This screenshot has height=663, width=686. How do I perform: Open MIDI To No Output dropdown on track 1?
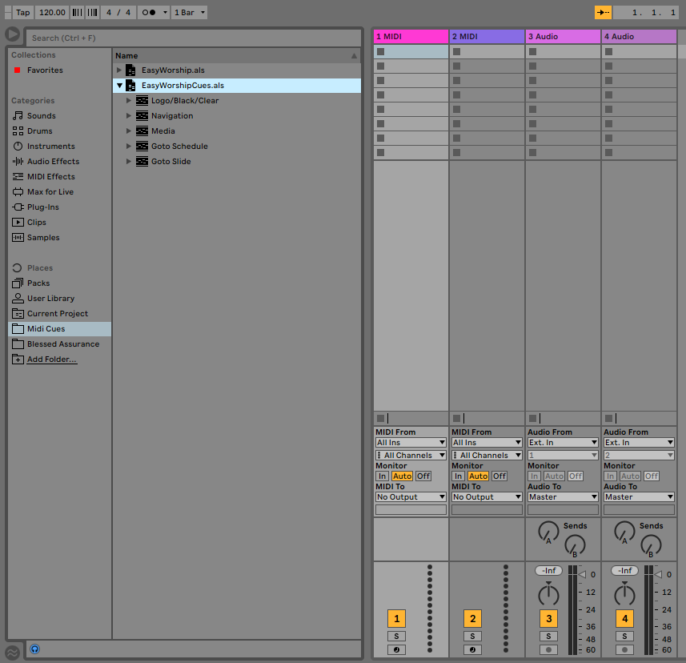point(411,497)
